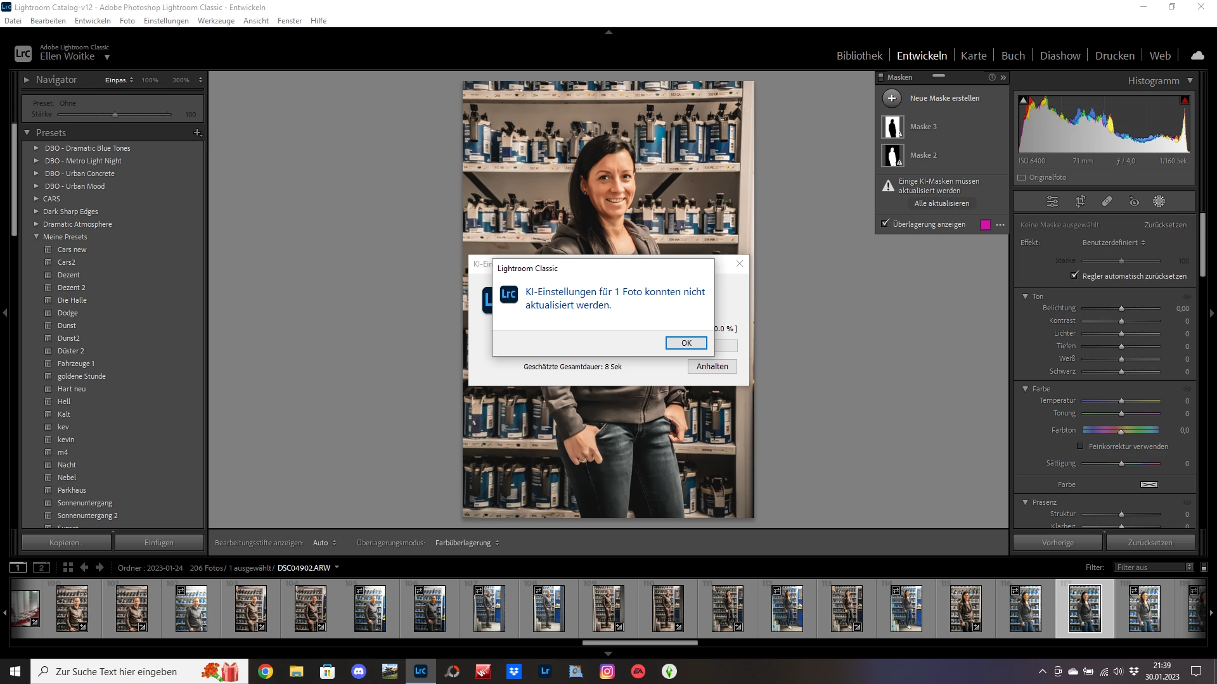1217x684 pixels.
Task: Enable the Originalfoto checkbox
Action: click(x=1022, y=178)
